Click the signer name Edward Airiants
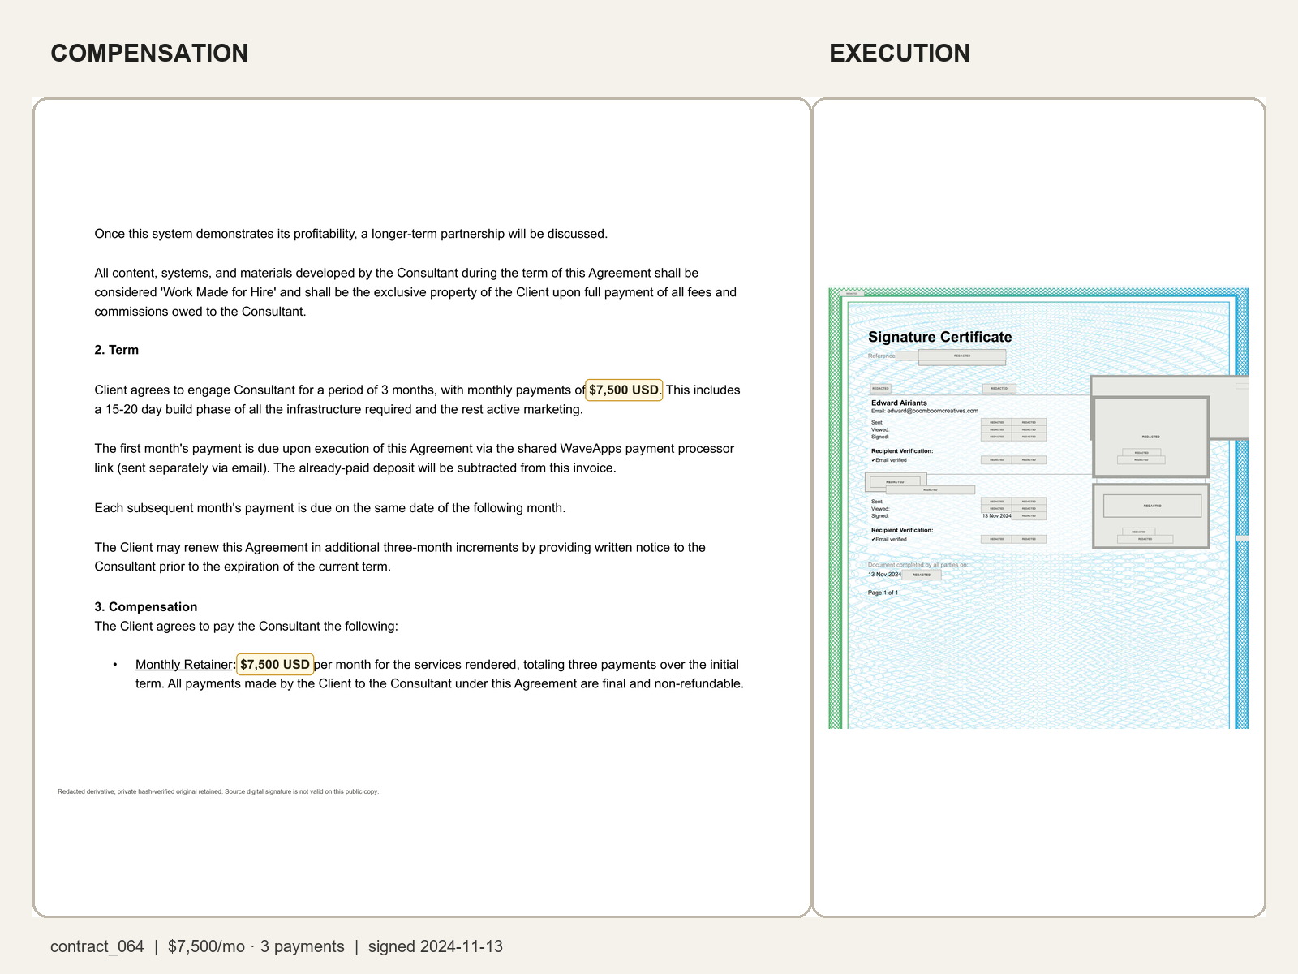Screen dimensions: 1298x974 coord(899,403)
